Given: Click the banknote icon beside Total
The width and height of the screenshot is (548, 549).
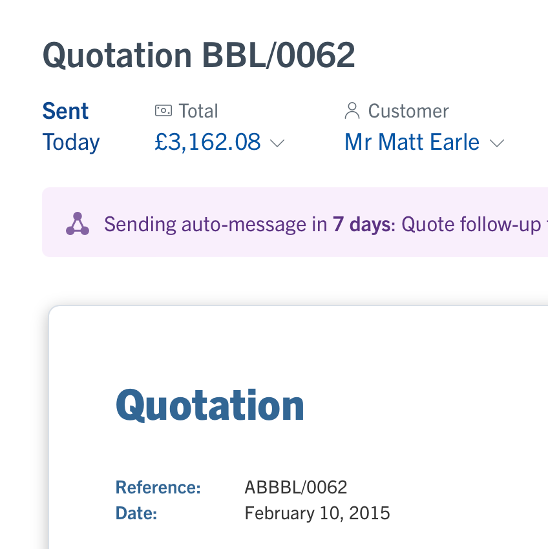Looking at the screenshot, I should (163, 111).
